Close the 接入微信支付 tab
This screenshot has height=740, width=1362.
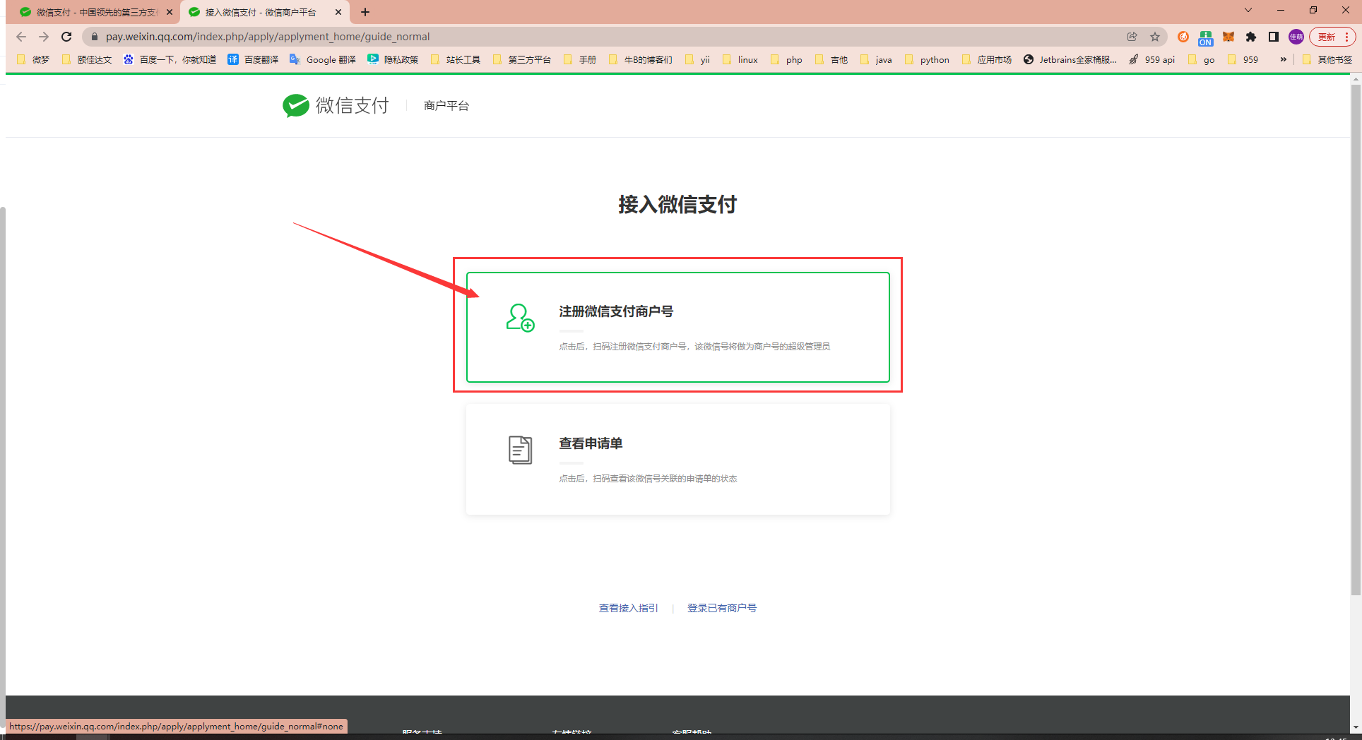click(x=338, y=12)
